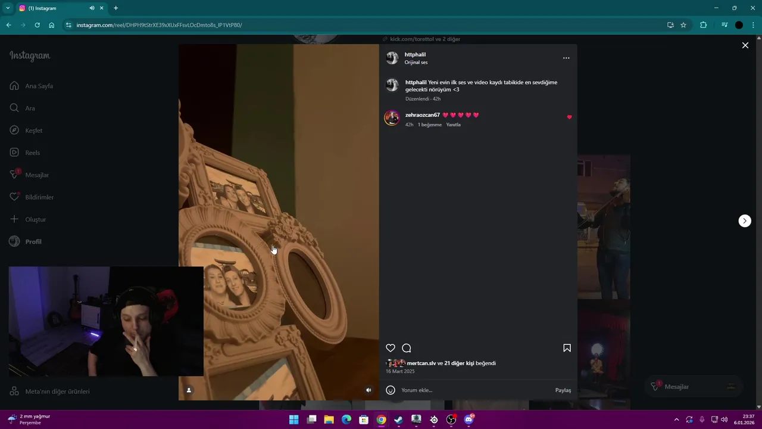This screenshot has width=762, height=429.
Task: Open the Windows Start menu
Action: (x=293, y=419)
